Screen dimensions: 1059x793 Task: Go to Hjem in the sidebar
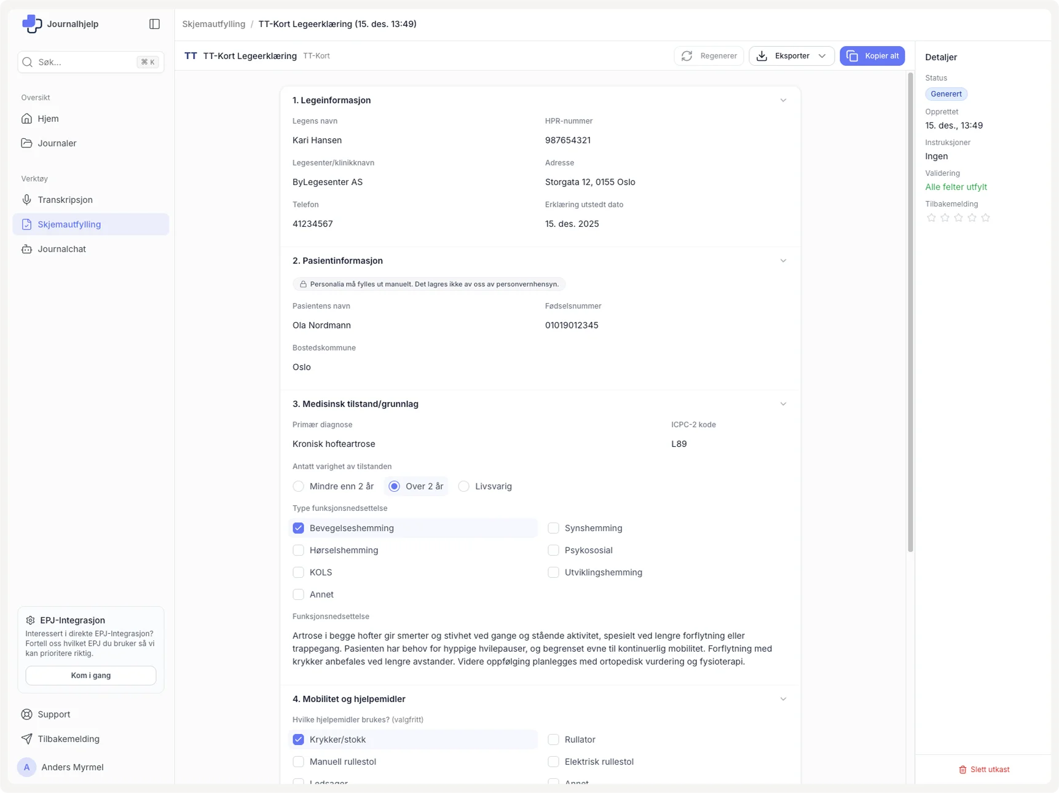point(48,119)
